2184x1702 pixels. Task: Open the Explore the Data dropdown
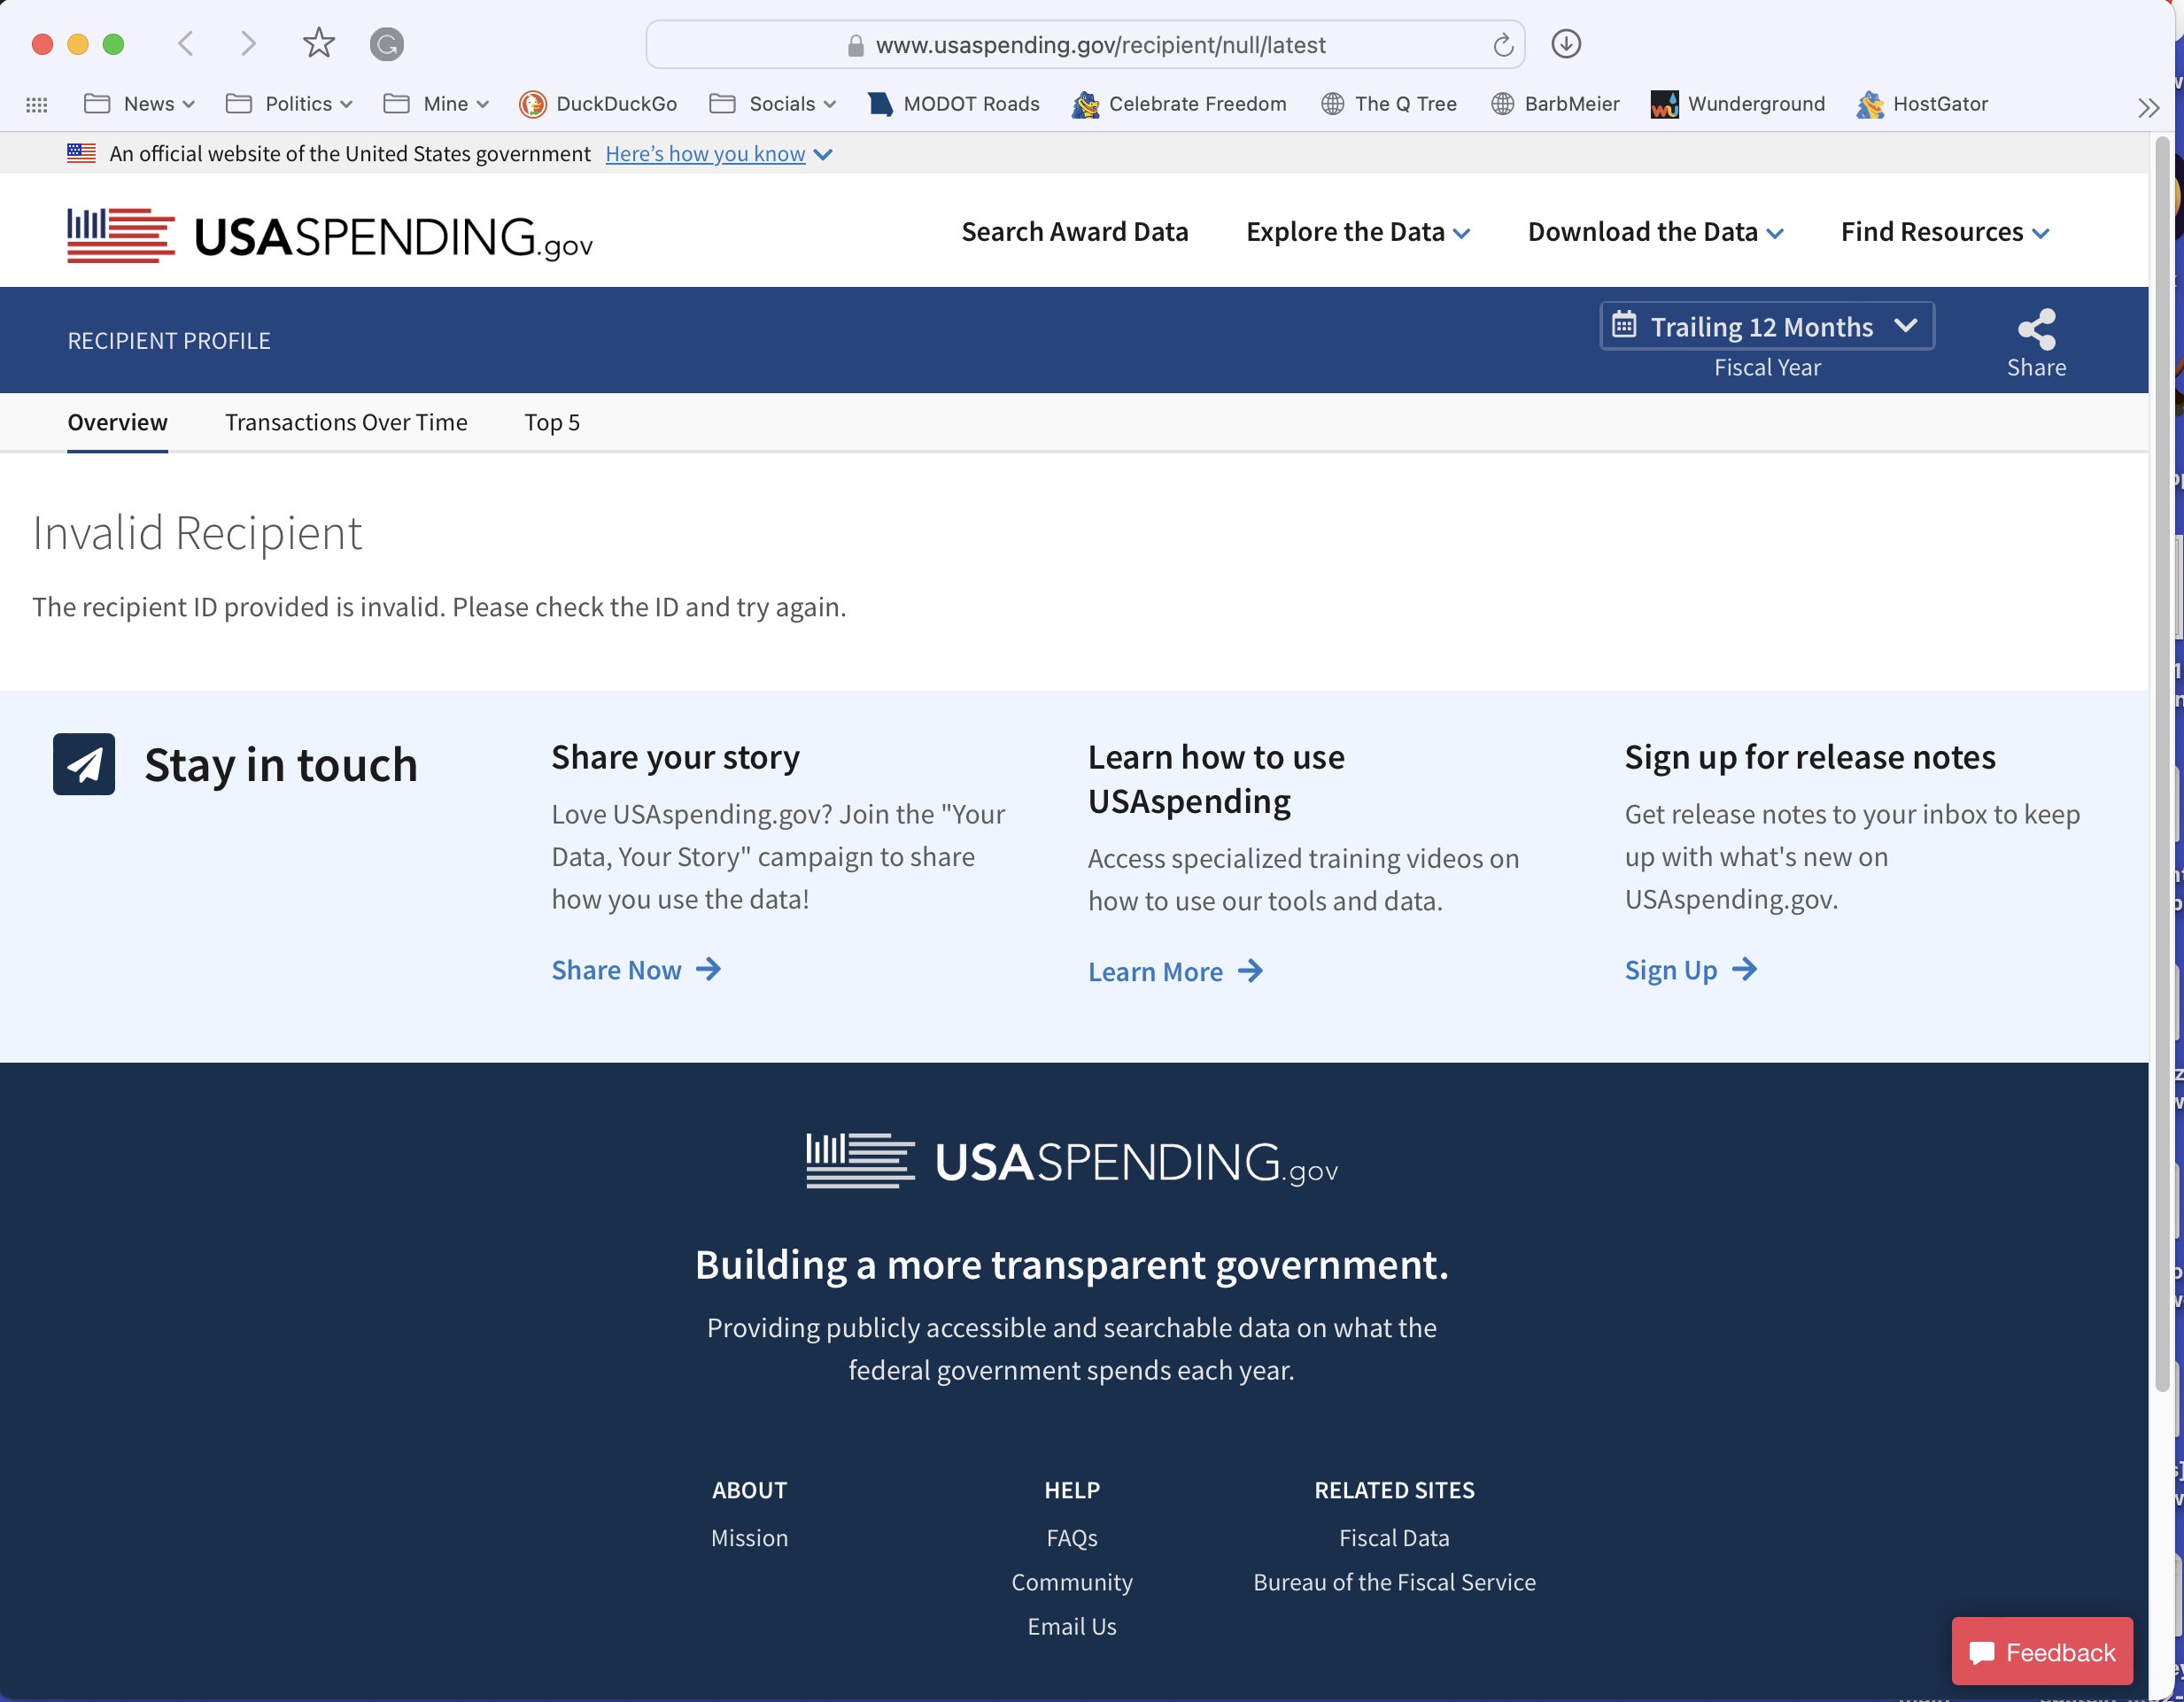pyautogui.click(x=1358, y=232)
